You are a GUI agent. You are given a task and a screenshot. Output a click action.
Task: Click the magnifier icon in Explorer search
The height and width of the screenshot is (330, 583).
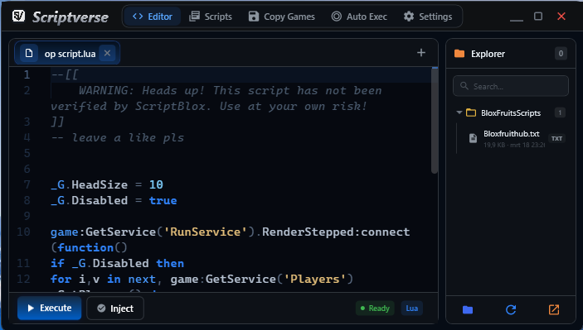(x=464, y=86)
